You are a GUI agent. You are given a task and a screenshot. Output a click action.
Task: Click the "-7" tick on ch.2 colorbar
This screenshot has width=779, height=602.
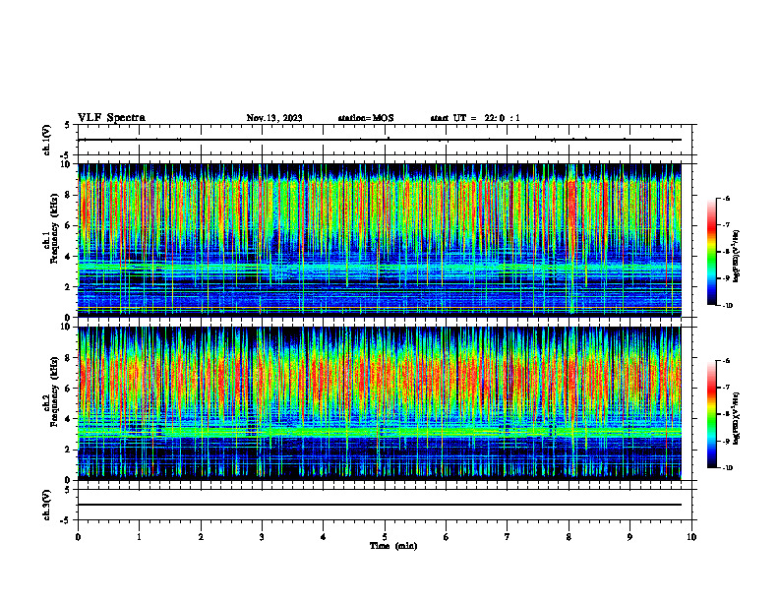pos(726,388)
